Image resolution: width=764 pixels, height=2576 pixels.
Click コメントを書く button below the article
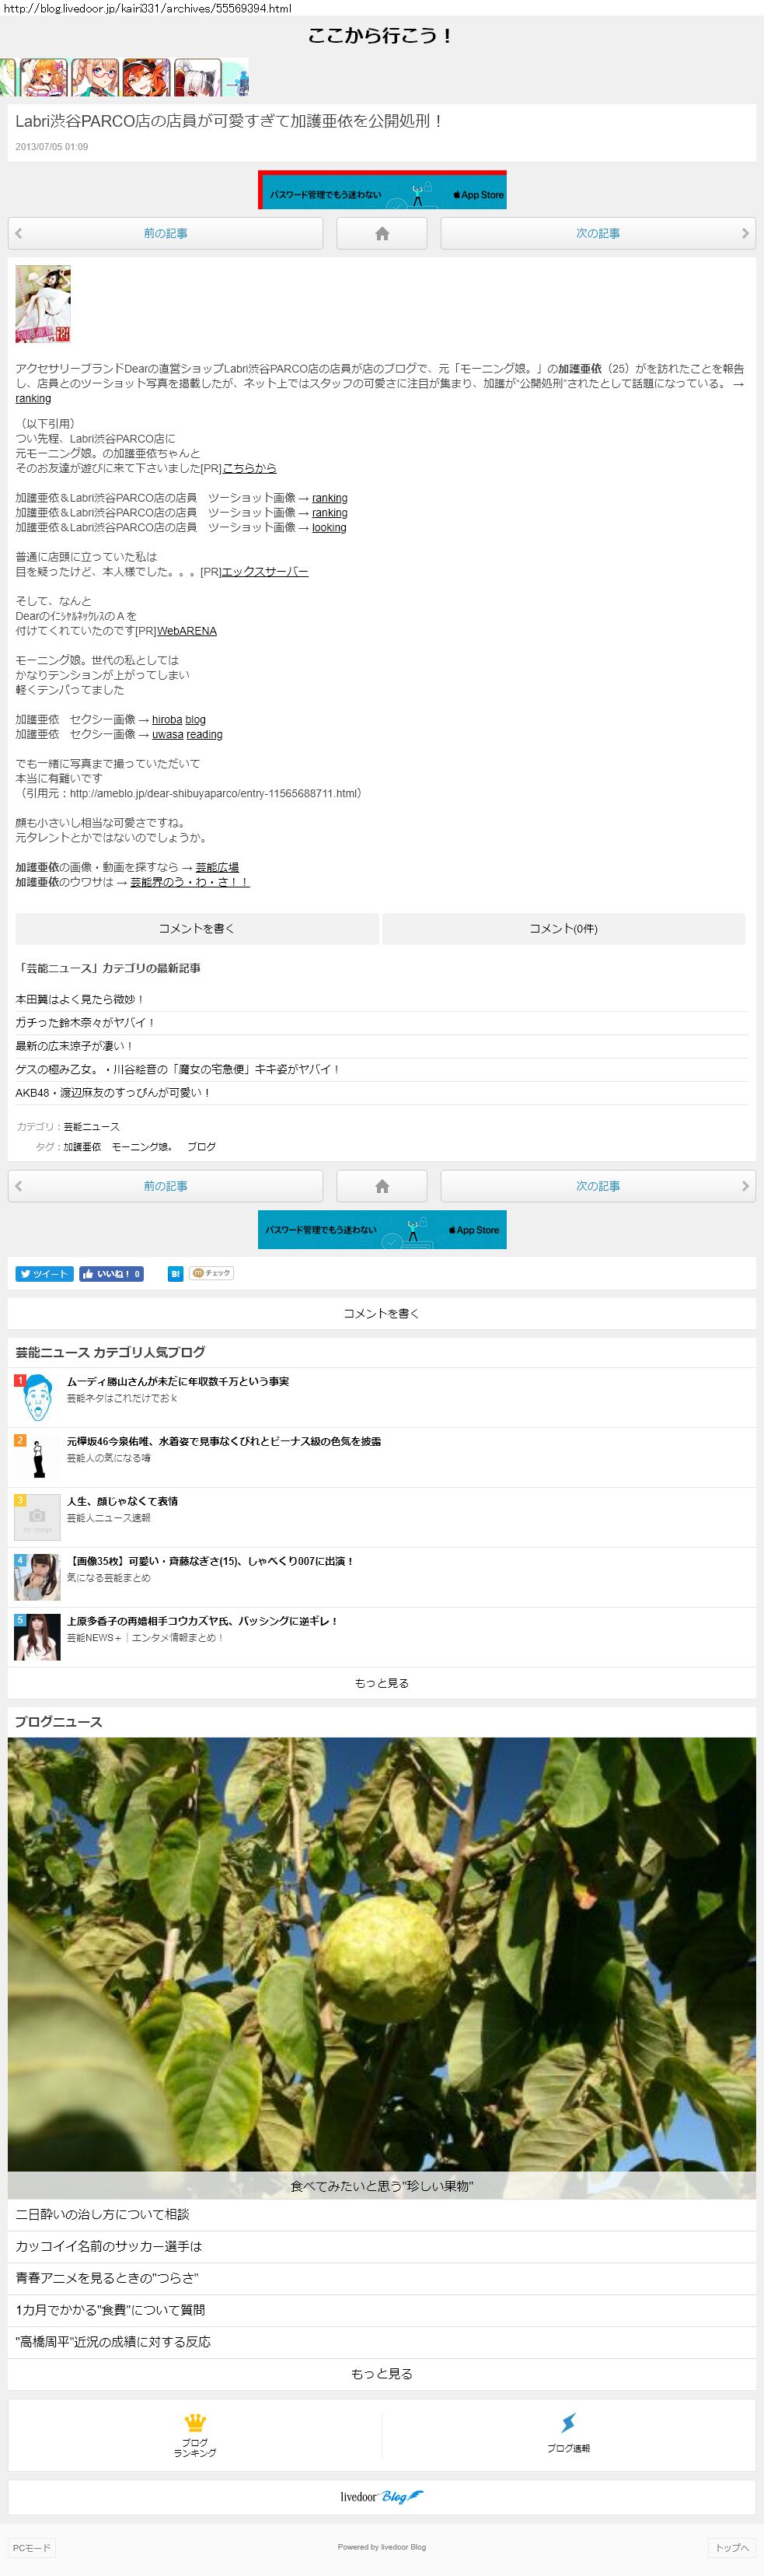[197, 929]
